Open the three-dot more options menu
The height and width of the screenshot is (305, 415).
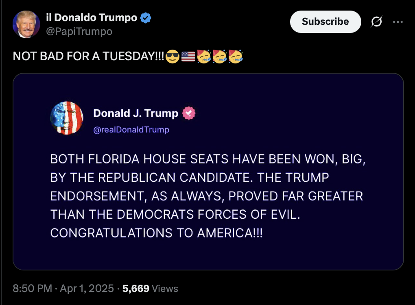click(x=398, y=22)
